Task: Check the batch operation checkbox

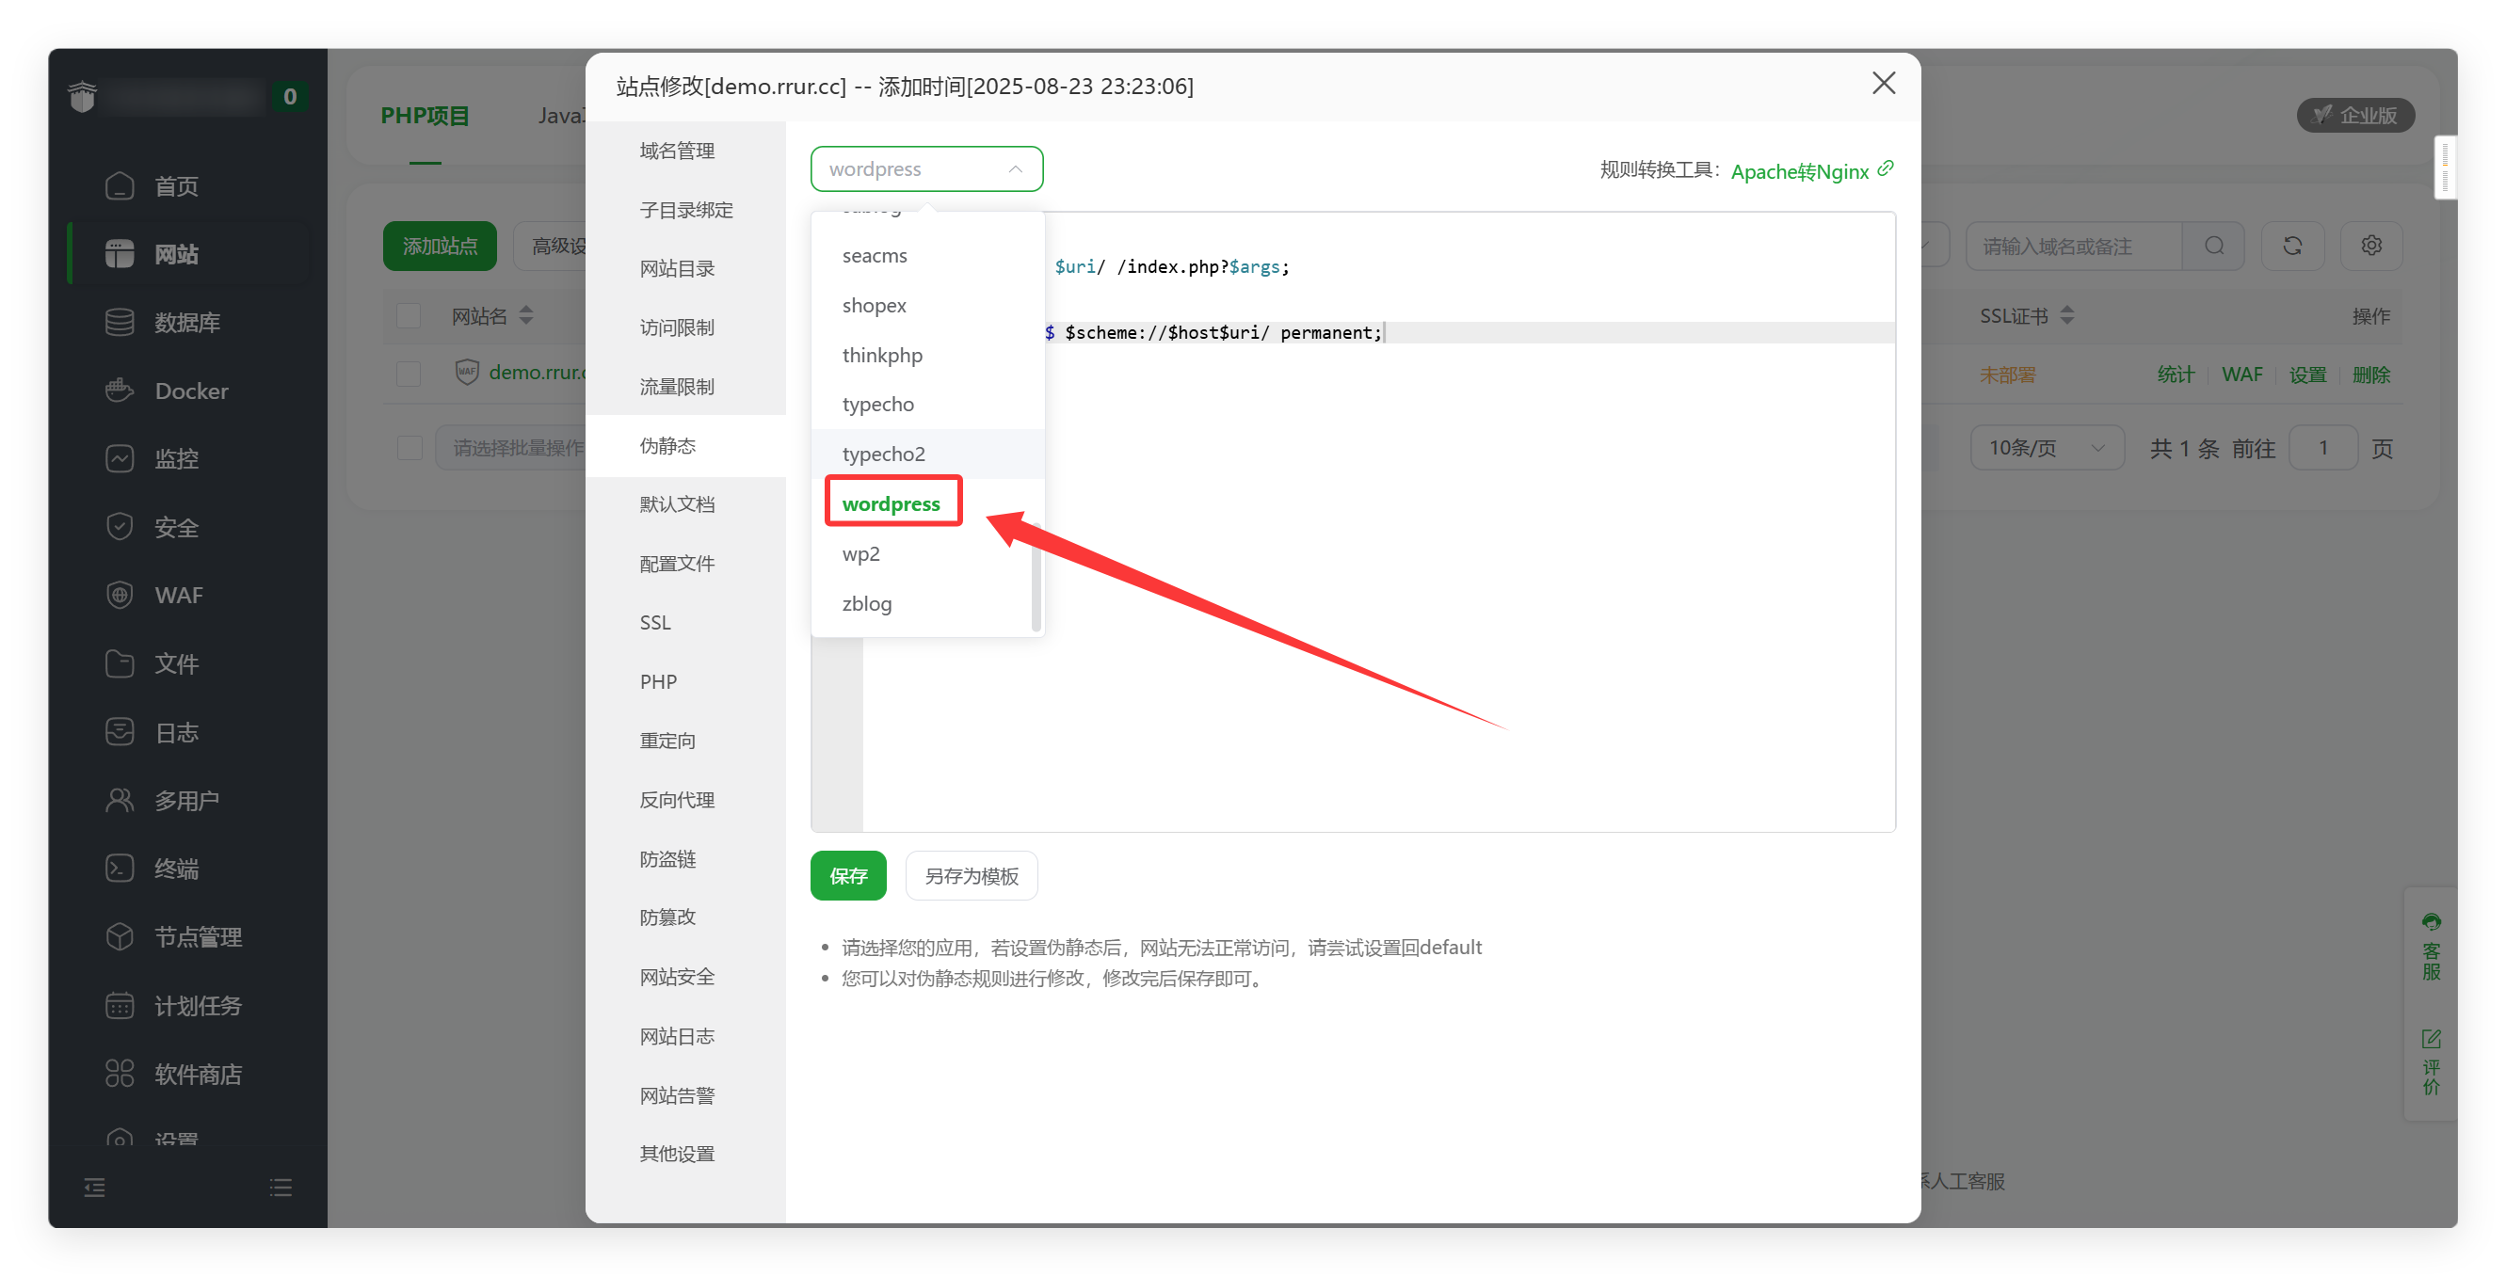Action: pos(409,448)
